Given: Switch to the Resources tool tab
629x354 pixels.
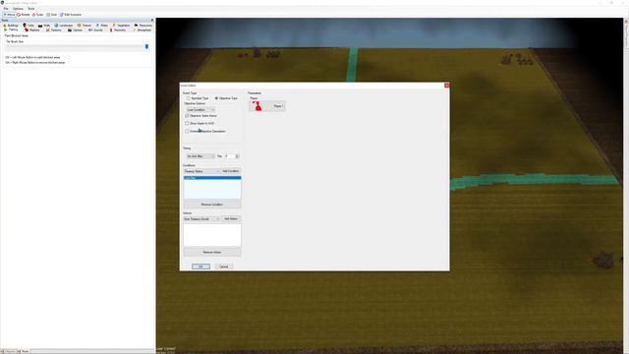Looking at the screenshot, I should (x=143, y=26).
